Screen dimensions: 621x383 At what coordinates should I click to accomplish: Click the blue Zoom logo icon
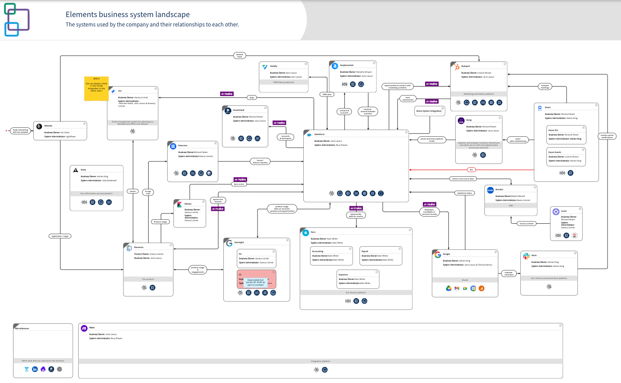540,108
